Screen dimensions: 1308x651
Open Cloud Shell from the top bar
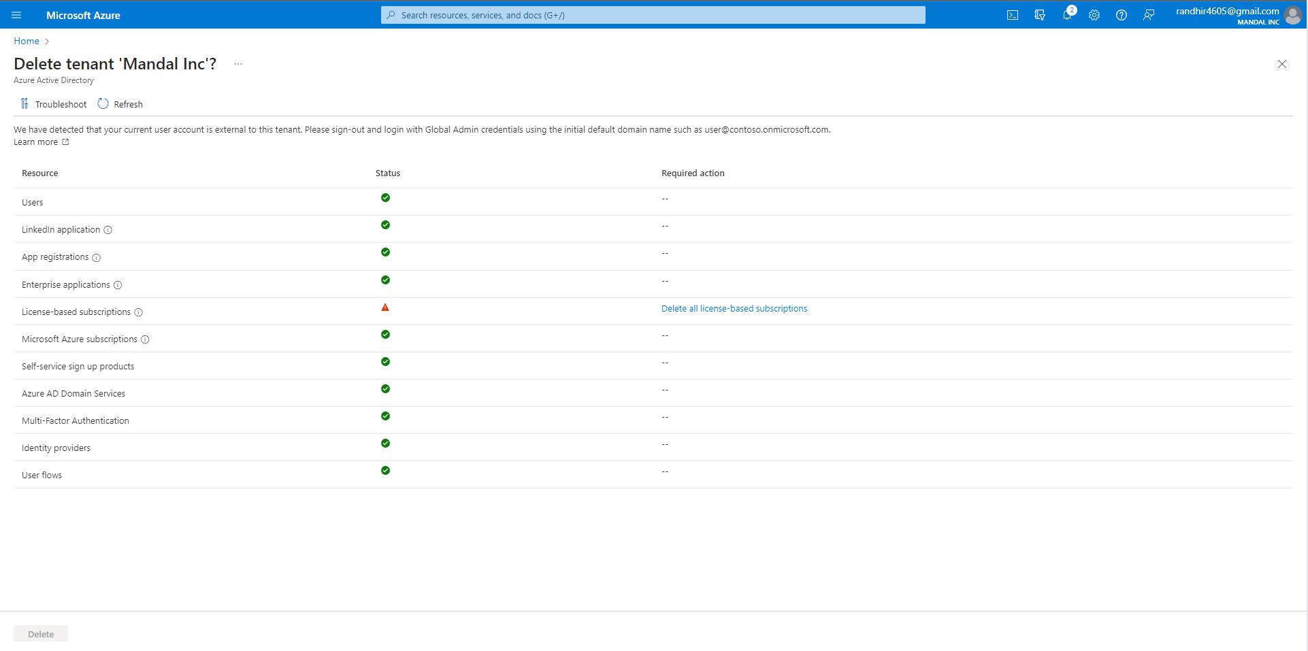pyautogui.click(x=1013, y=15)
